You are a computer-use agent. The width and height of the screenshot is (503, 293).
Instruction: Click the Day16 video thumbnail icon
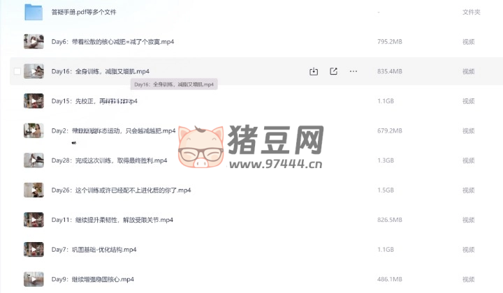[x=34, y=71]
